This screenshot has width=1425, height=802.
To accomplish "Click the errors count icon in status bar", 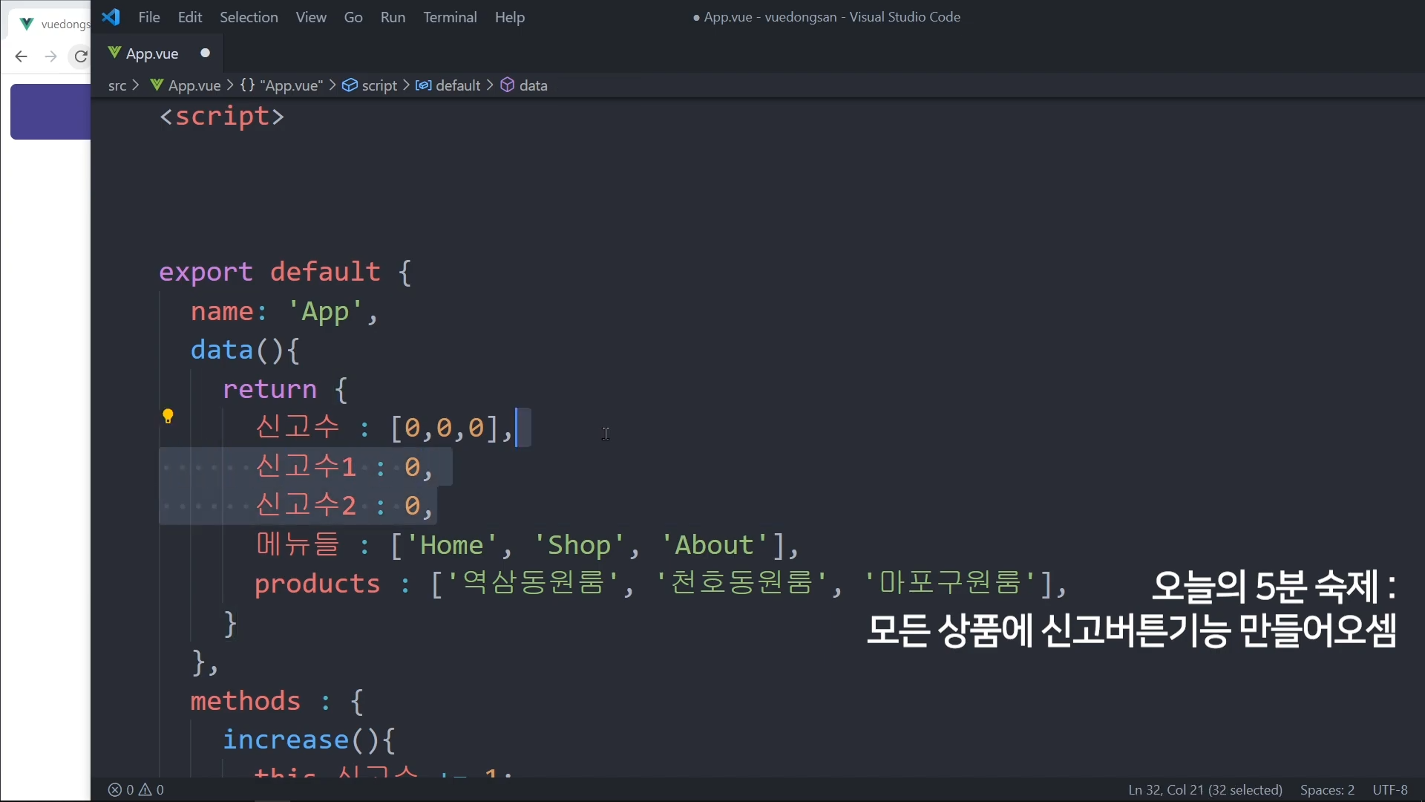I will pos(115,790).
